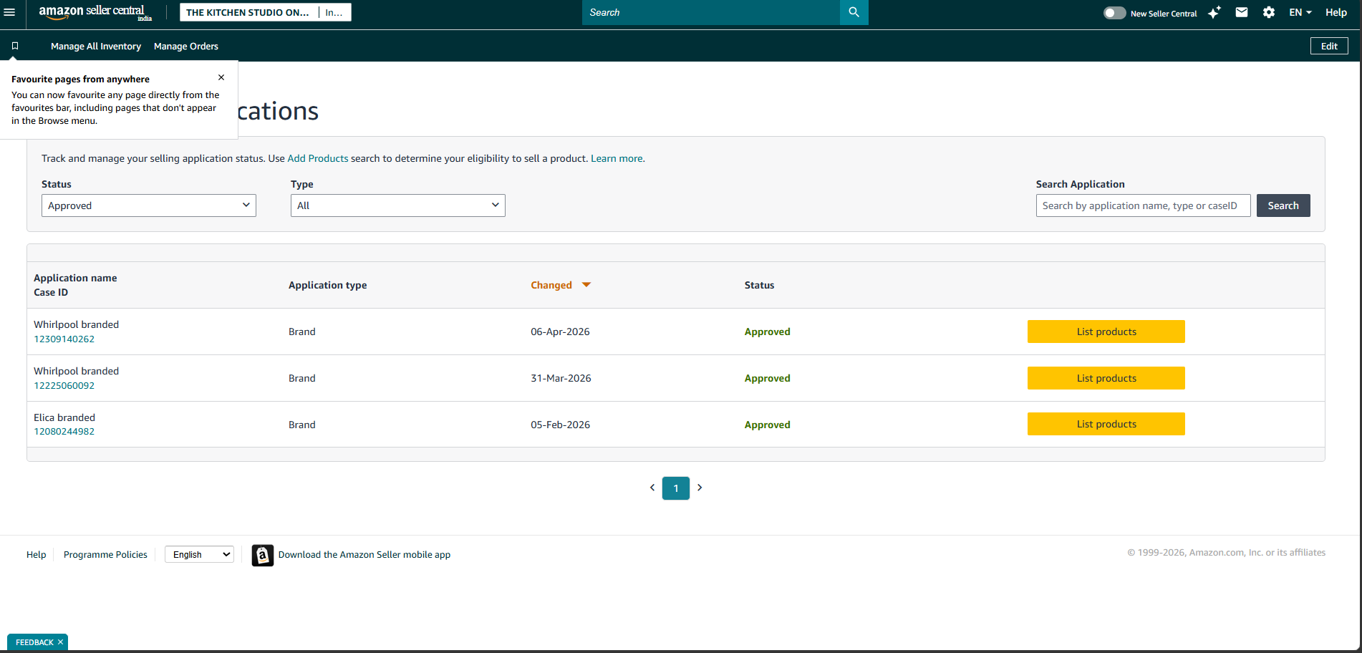This screenshot has width=1362, height=653.
Task: Open case ID 12225060092
Action: click(x=64, y=385)
